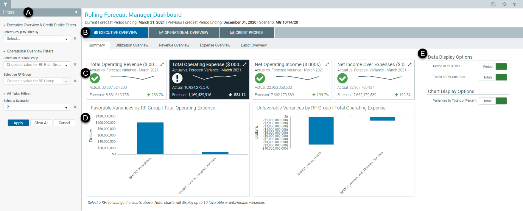Select the BHCFD_Foundation bar in favorable chart

[x=150, y=138]
